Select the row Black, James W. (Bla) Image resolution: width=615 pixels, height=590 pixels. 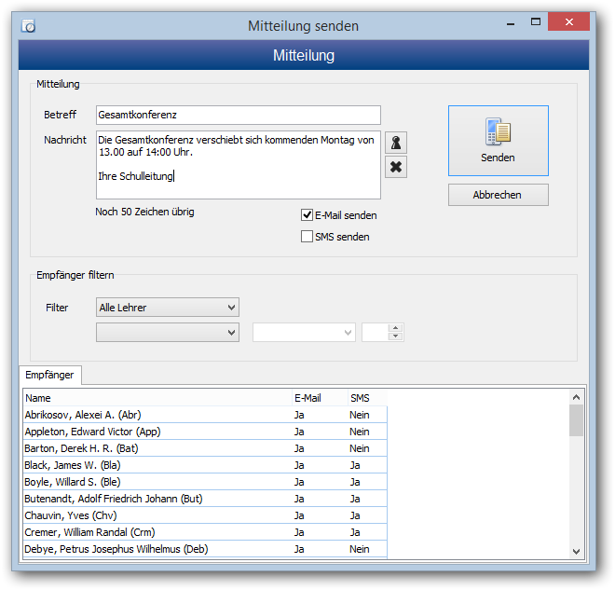click(205, 465)
